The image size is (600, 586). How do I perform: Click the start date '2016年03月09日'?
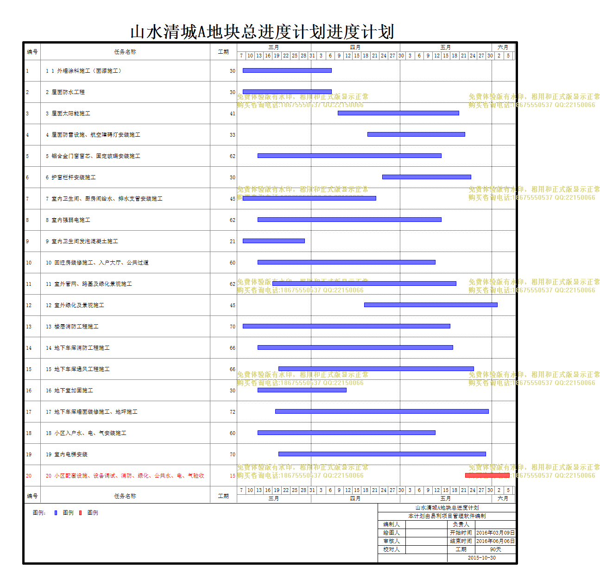pyautogui.click(x=495, y=533)
